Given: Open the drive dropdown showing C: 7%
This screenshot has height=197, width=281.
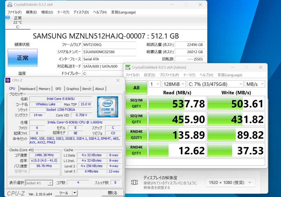Looking at the screenshot, I should coord(215,84).
